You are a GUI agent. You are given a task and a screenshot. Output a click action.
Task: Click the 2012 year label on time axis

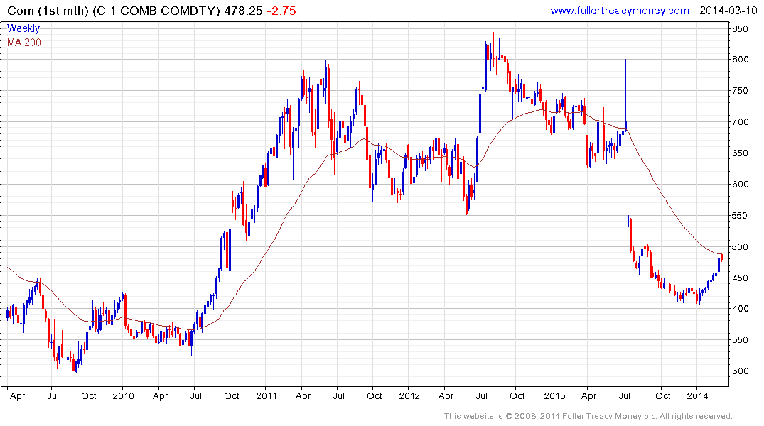(x=409, y=395)
